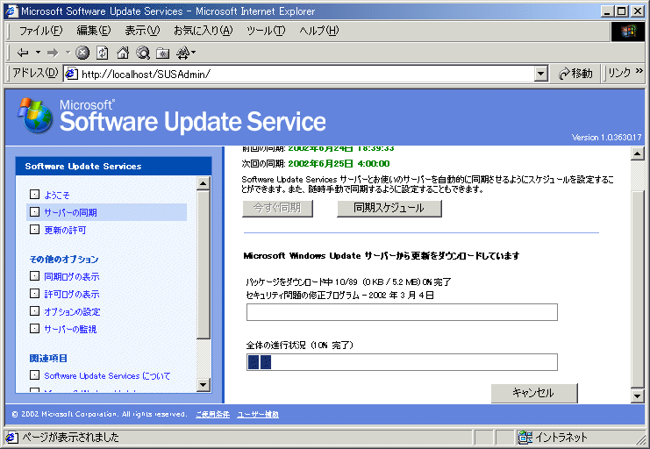Click the bullet icon beside 同期ログの表示
Screen dimensions: 650x449
35,275
